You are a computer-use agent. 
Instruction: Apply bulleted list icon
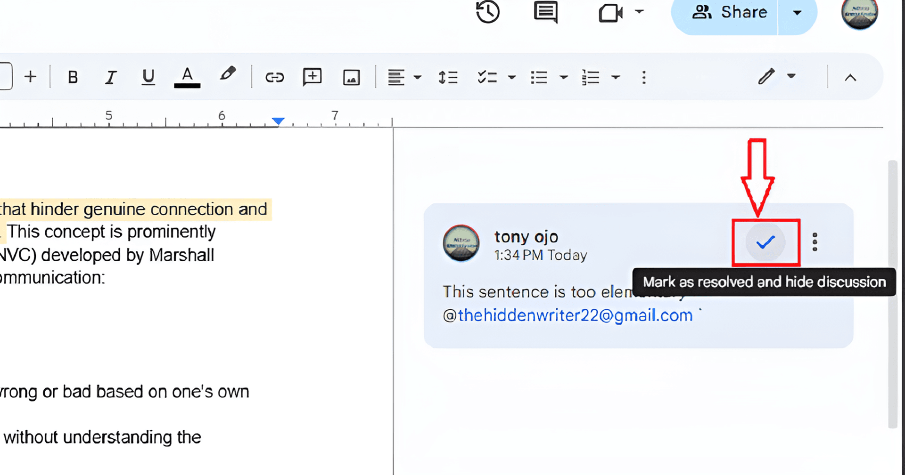pyautogui.click(x=539, y=77)
